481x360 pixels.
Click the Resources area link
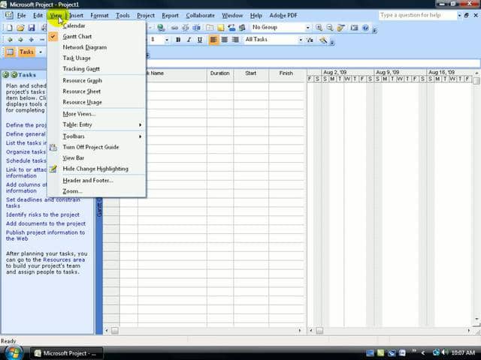point(64,259)
